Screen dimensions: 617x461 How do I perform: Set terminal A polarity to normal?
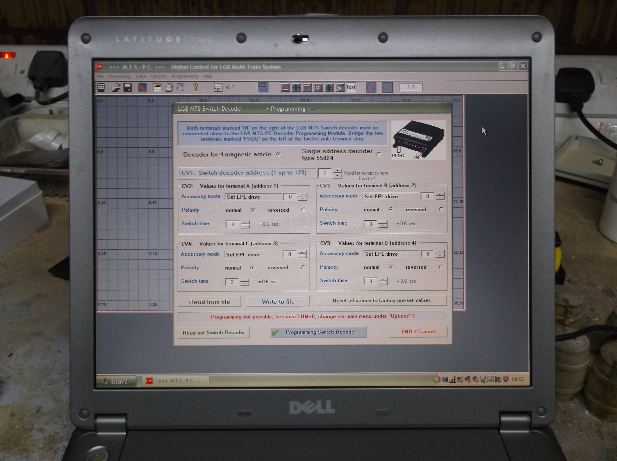coord(253,210)
